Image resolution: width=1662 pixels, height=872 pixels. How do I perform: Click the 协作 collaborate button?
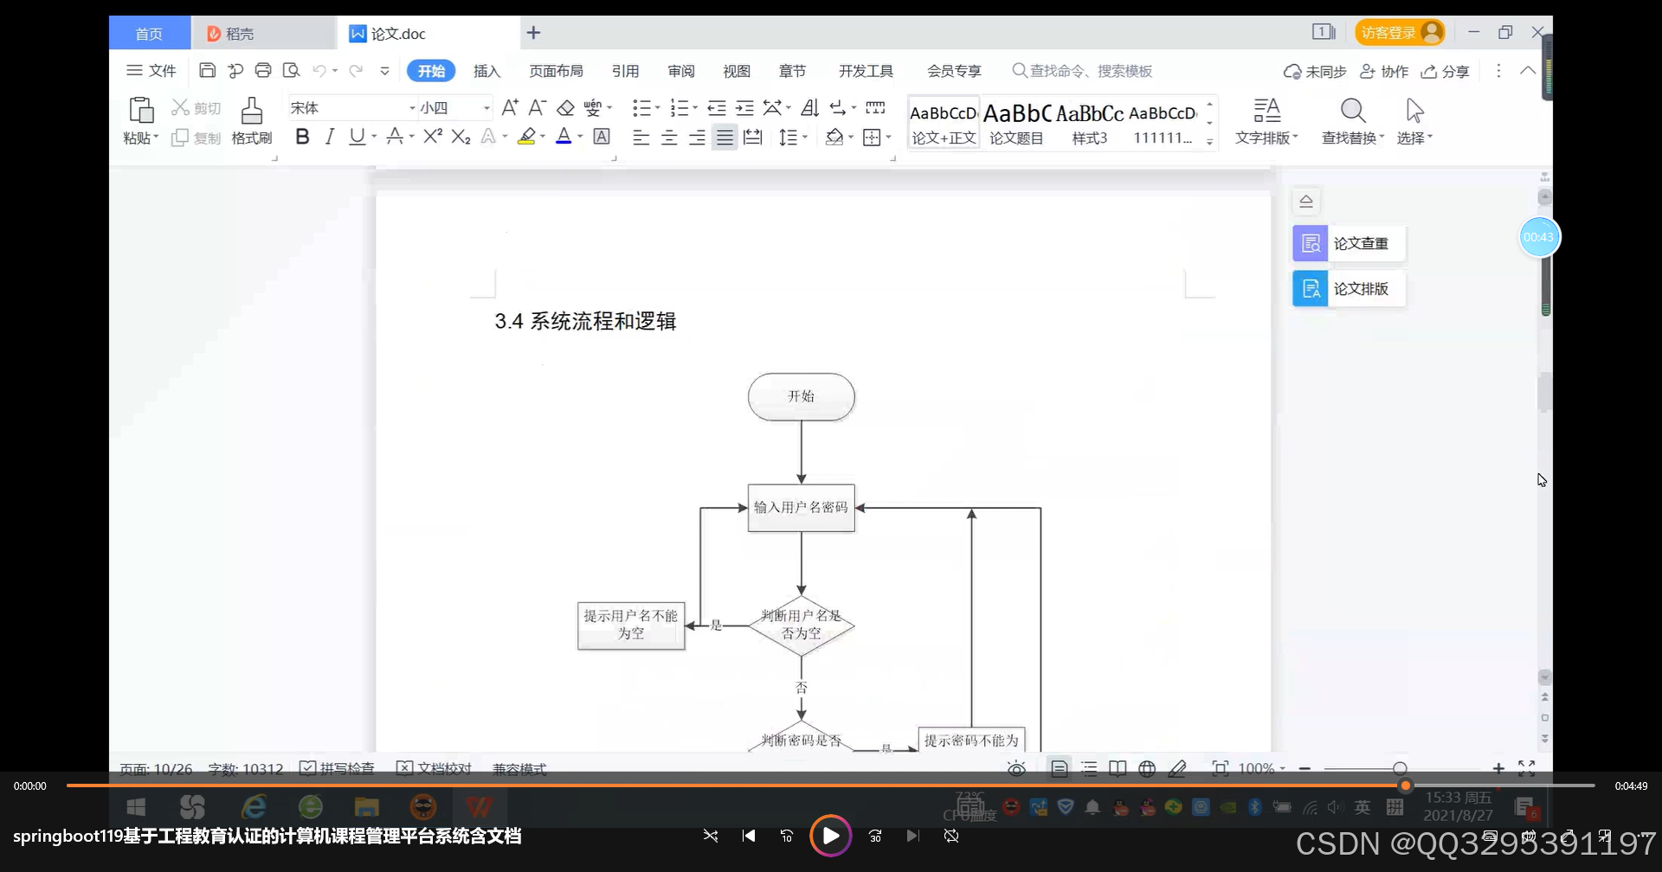[1384, 71]
